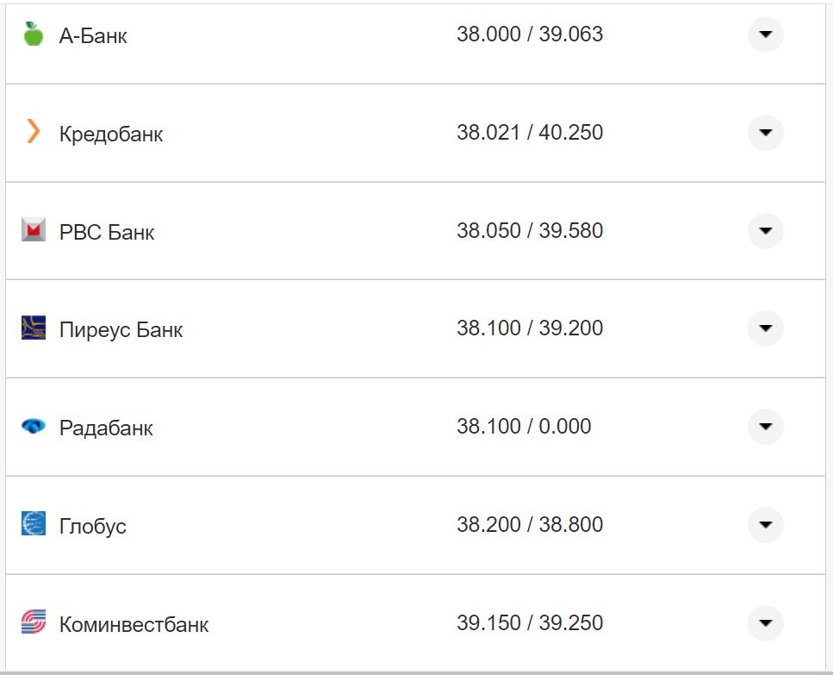Viewport: 833px width, 675px height.
Task: Click the Пиреус Банк logo icon
Action: point(33,328)
